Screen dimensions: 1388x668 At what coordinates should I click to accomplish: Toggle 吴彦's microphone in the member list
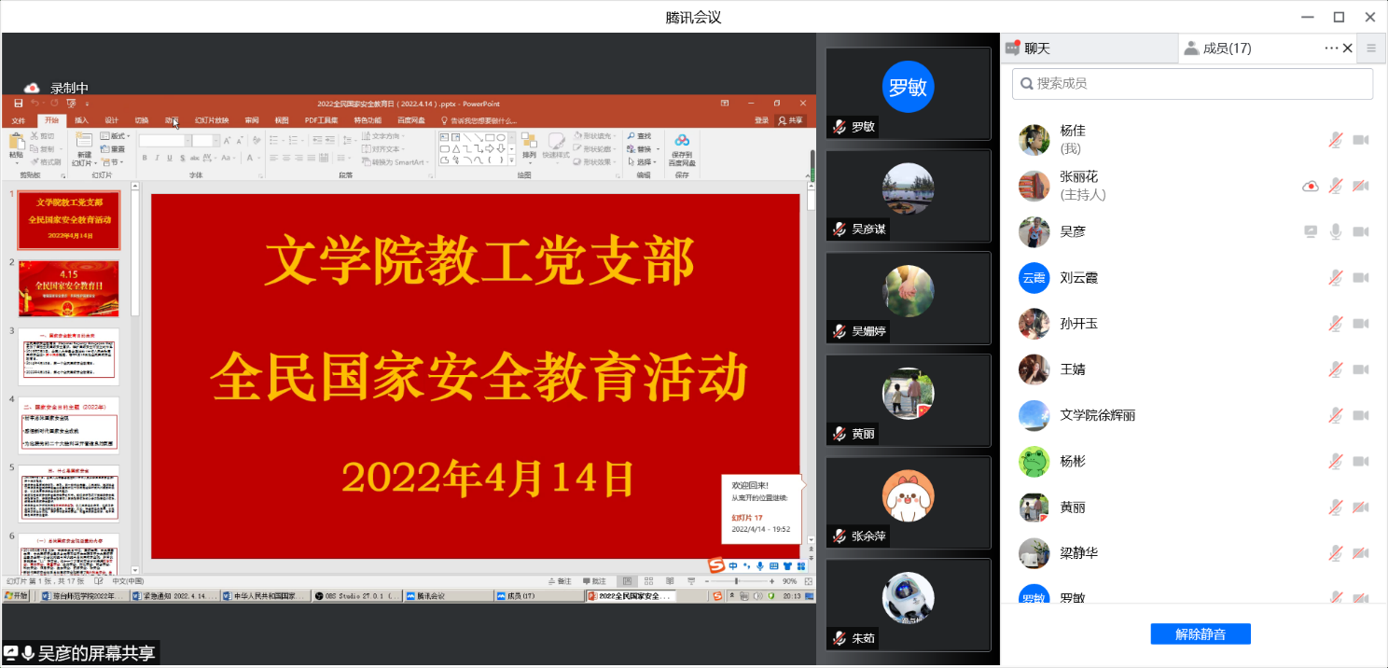pyautogui.click(x=1335, y=231)
